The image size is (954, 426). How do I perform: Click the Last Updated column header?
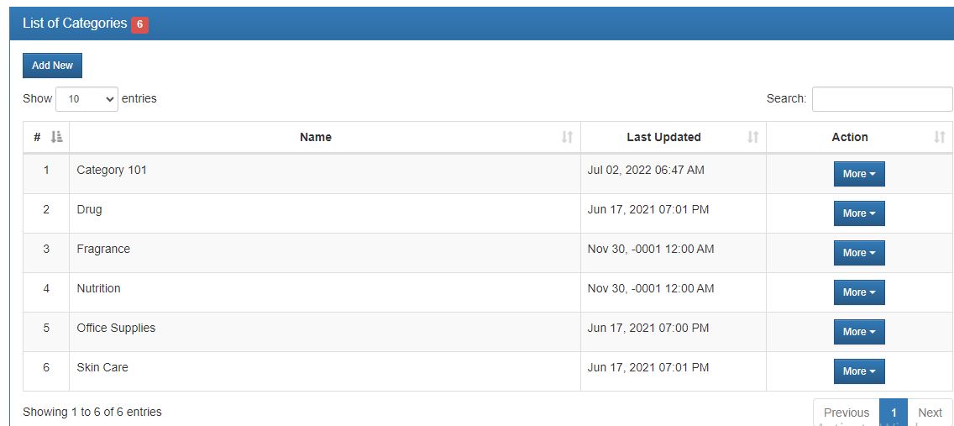(663, 137)
